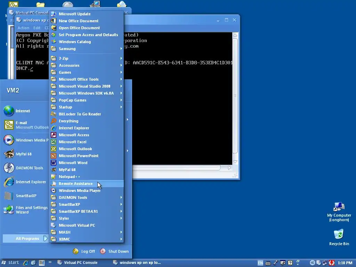Click the All Programs button
The image size is (356, 267).
coord(25,238)
